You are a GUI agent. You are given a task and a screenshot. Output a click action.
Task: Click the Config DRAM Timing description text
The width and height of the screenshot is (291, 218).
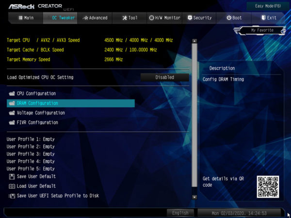coord(223,79)
